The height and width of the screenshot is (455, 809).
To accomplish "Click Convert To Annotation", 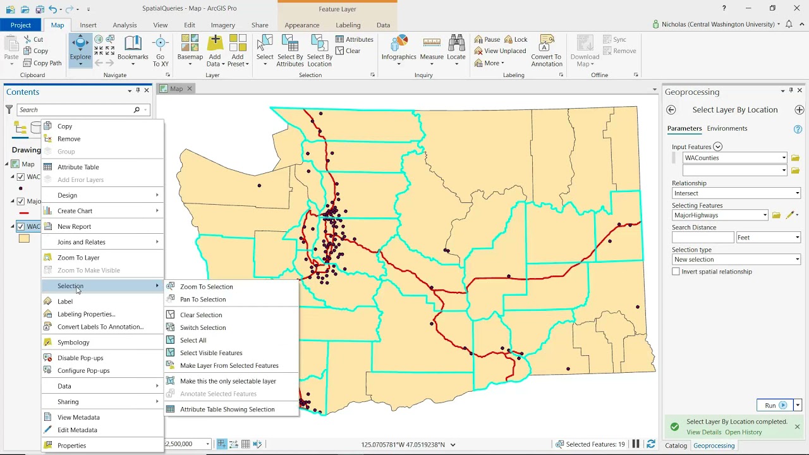I will point(547,51).
